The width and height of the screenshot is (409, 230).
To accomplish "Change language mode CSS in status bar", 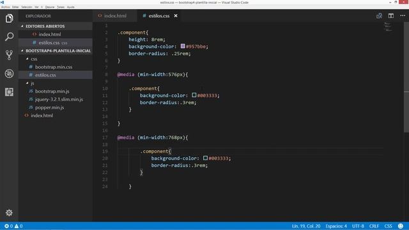I will tap(388, 226).
